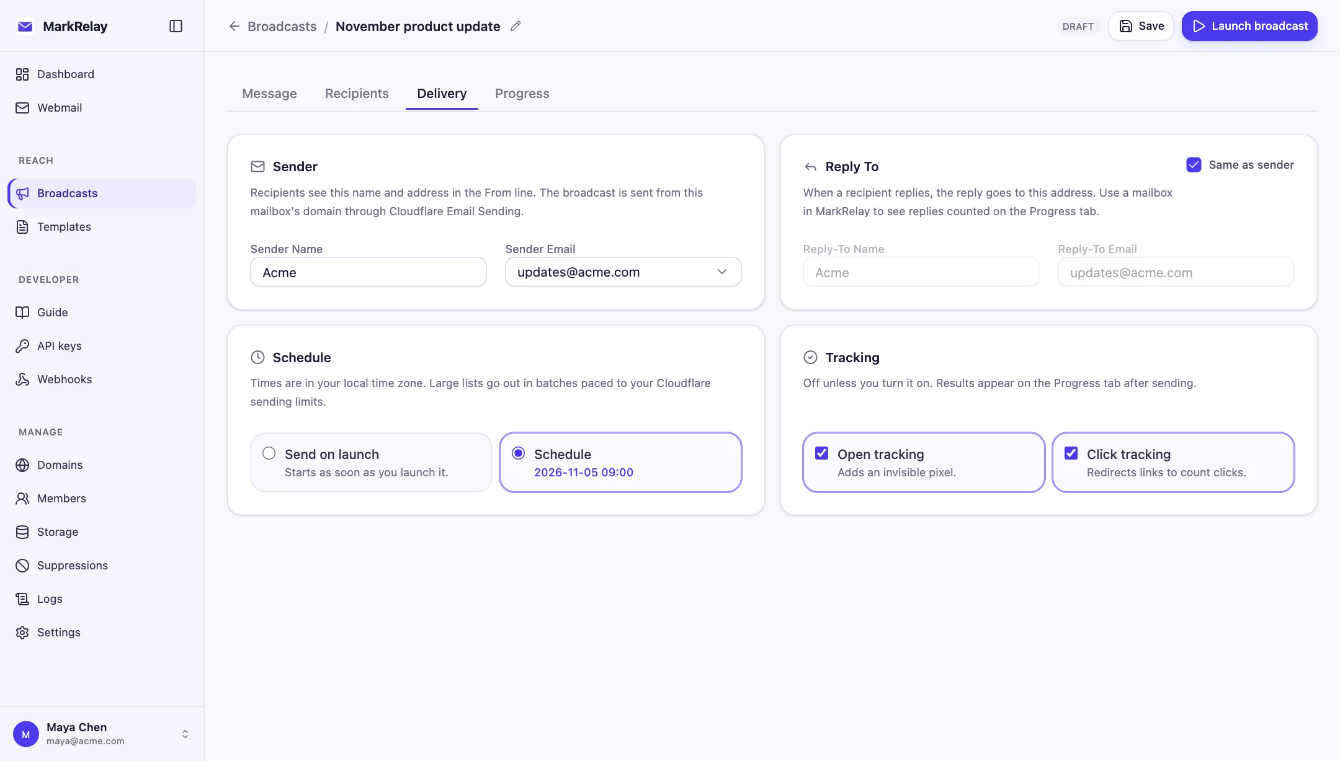Click the scheduled date 2026-11-05 09:00
The image size is (1340, 761).
click(583, 473)
